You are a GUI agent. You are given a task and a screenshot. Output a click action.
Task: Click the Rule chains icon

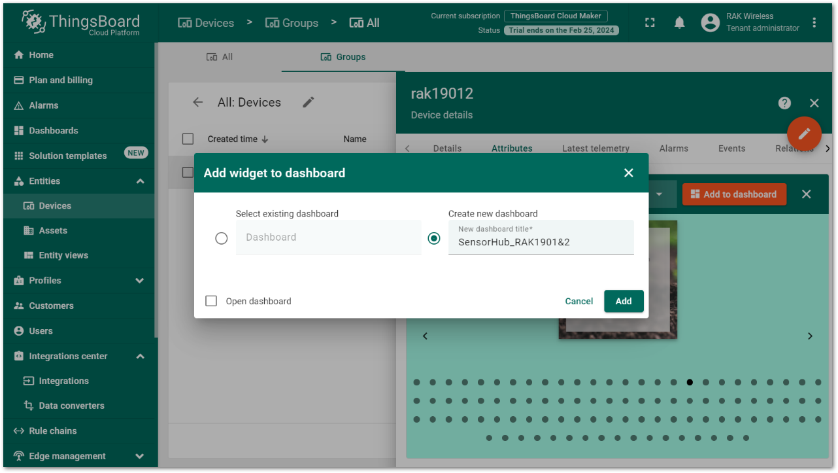(x=19, y=430)
